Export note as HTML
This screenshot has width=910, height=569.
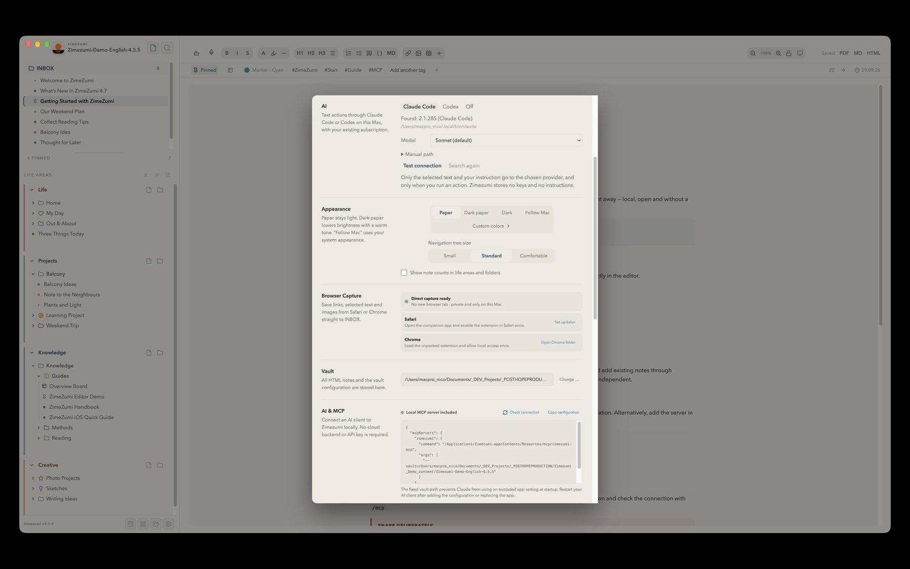[x=874, y=53]
